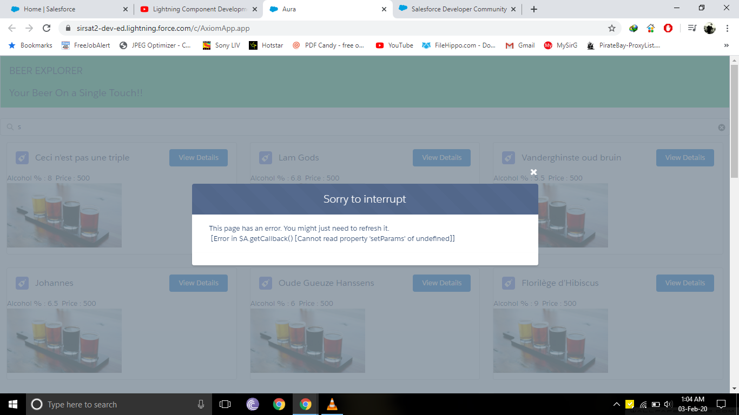The width and height of the screenshot is (739, 415).
Task: View details for Johannes
Action: 199,283
